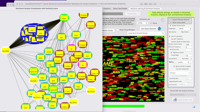The image size is (200, 112).
Task: Click the Analyze & Mine Text chart icon
Action: (x=174, y=100)
